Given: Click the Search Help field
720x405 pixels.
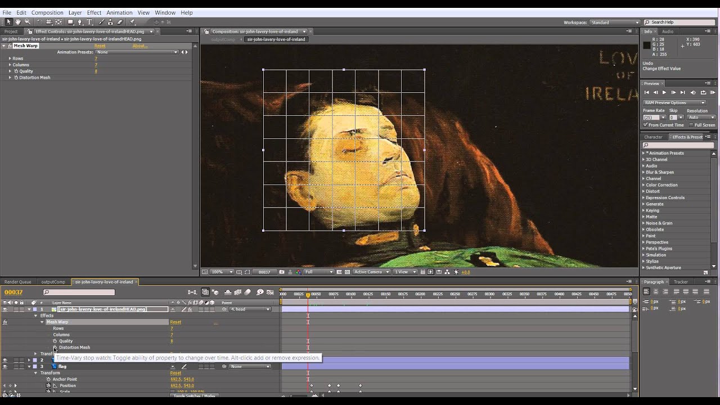Looking at the screenshot, I should tap(681, 22).
